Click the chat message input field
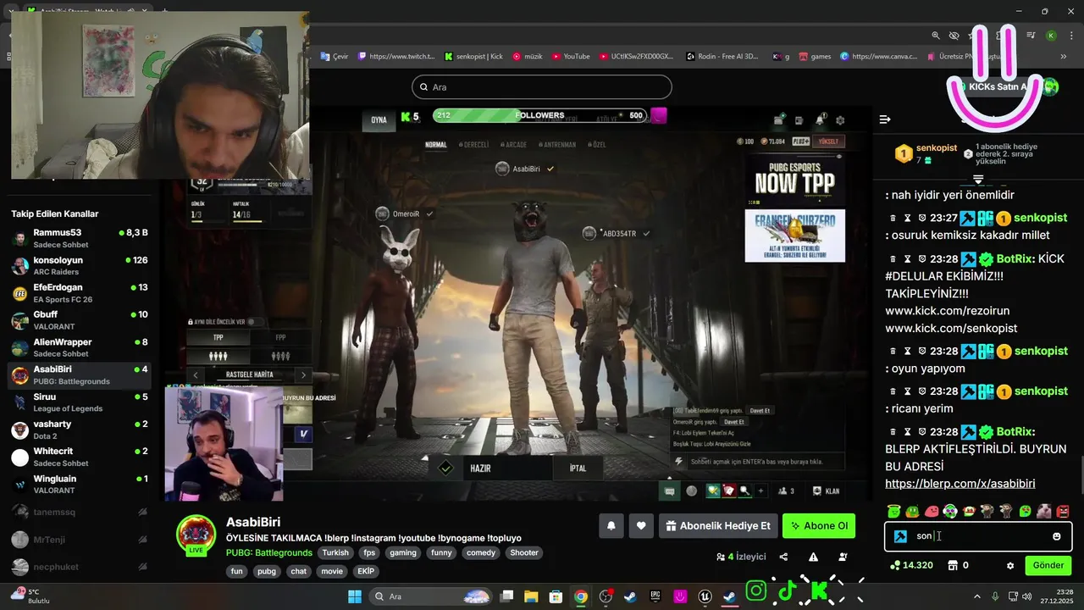The width and height of the screenshot is (1084, 610). click(x=978, y=536)
